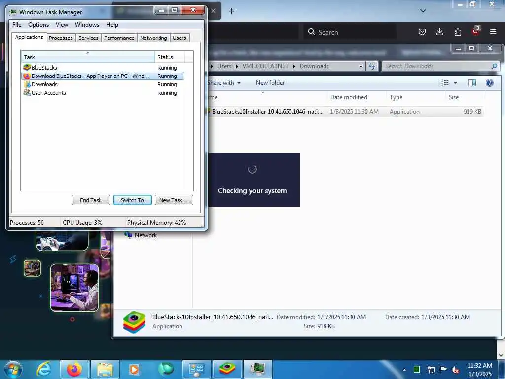Click the Switch To button
505x379 pixels.
click(x=132, y=200)
